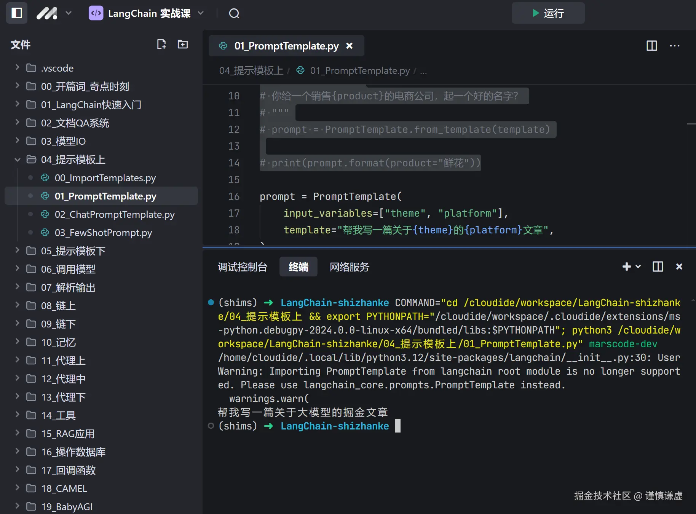Open editor more actions menu
Screen dimensions: 696x514
point(675,46)
